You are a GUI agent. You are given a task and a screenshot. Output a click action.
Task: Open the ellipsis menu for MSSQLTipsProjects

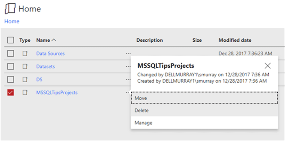[128, 92]
